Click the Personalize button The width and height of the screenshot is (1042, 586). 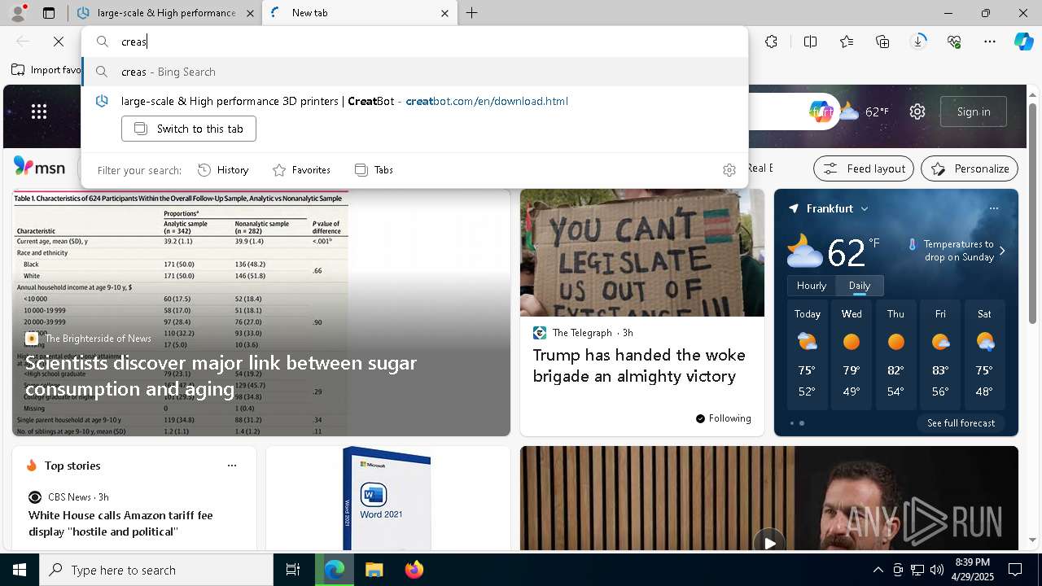[970, 168]
